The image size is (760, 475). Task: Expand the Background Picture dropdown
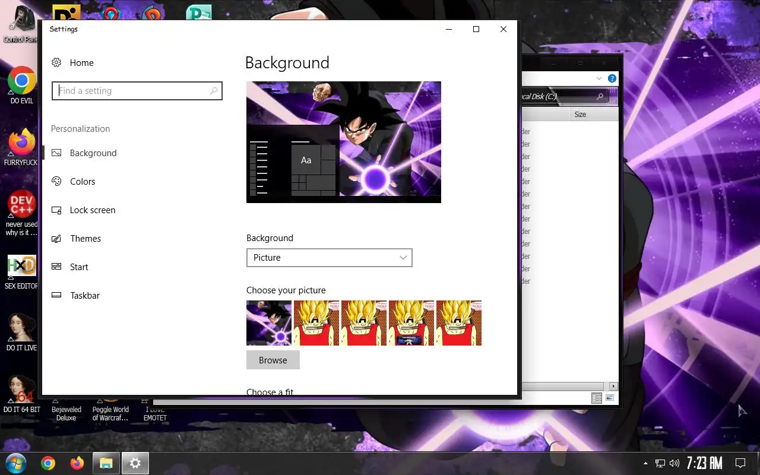(x=329, y=258)
